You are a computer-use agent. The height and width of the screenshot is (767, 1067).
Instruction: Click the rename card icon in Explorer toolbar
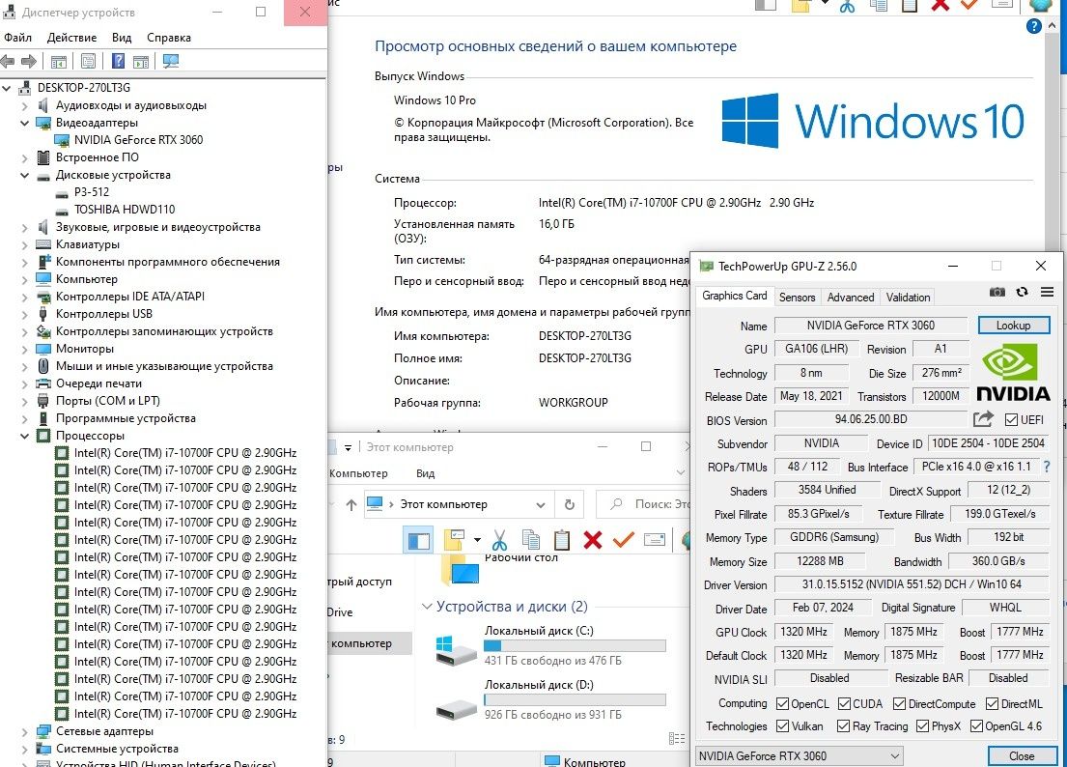655,540
